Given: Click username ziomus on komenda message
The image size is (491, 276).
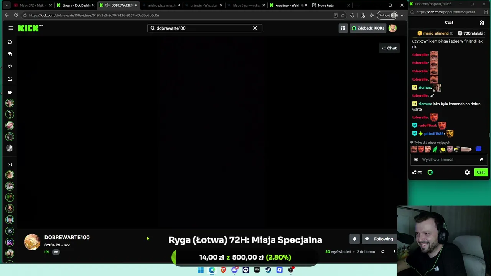Looking at the screenshot, I should pyautogui.click(x=425, y=104).
